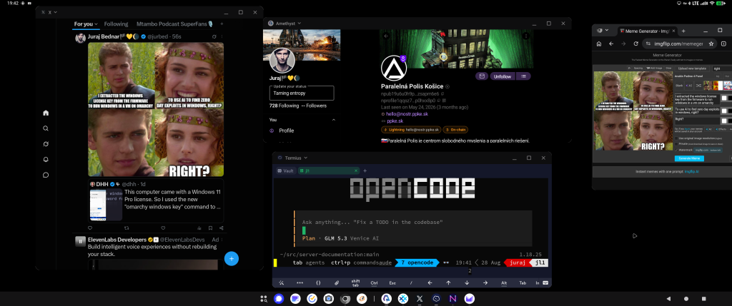732x306 pixels.
Task: Enable Use original image resolution checkbox
Action: pyautogui.click(x=676, y=138)
